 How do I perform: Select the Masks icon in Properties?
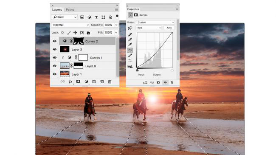[136, 15]
